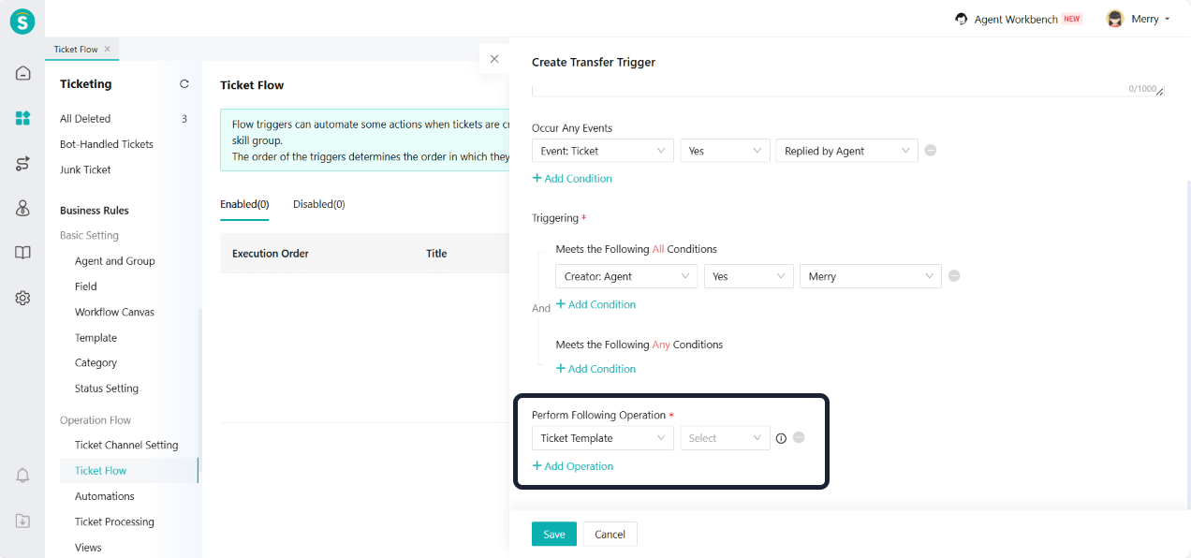This screenshot has width=1191, height=558.
Task: Open the Ticket Template operation dropdown
Action: [602, 438]
